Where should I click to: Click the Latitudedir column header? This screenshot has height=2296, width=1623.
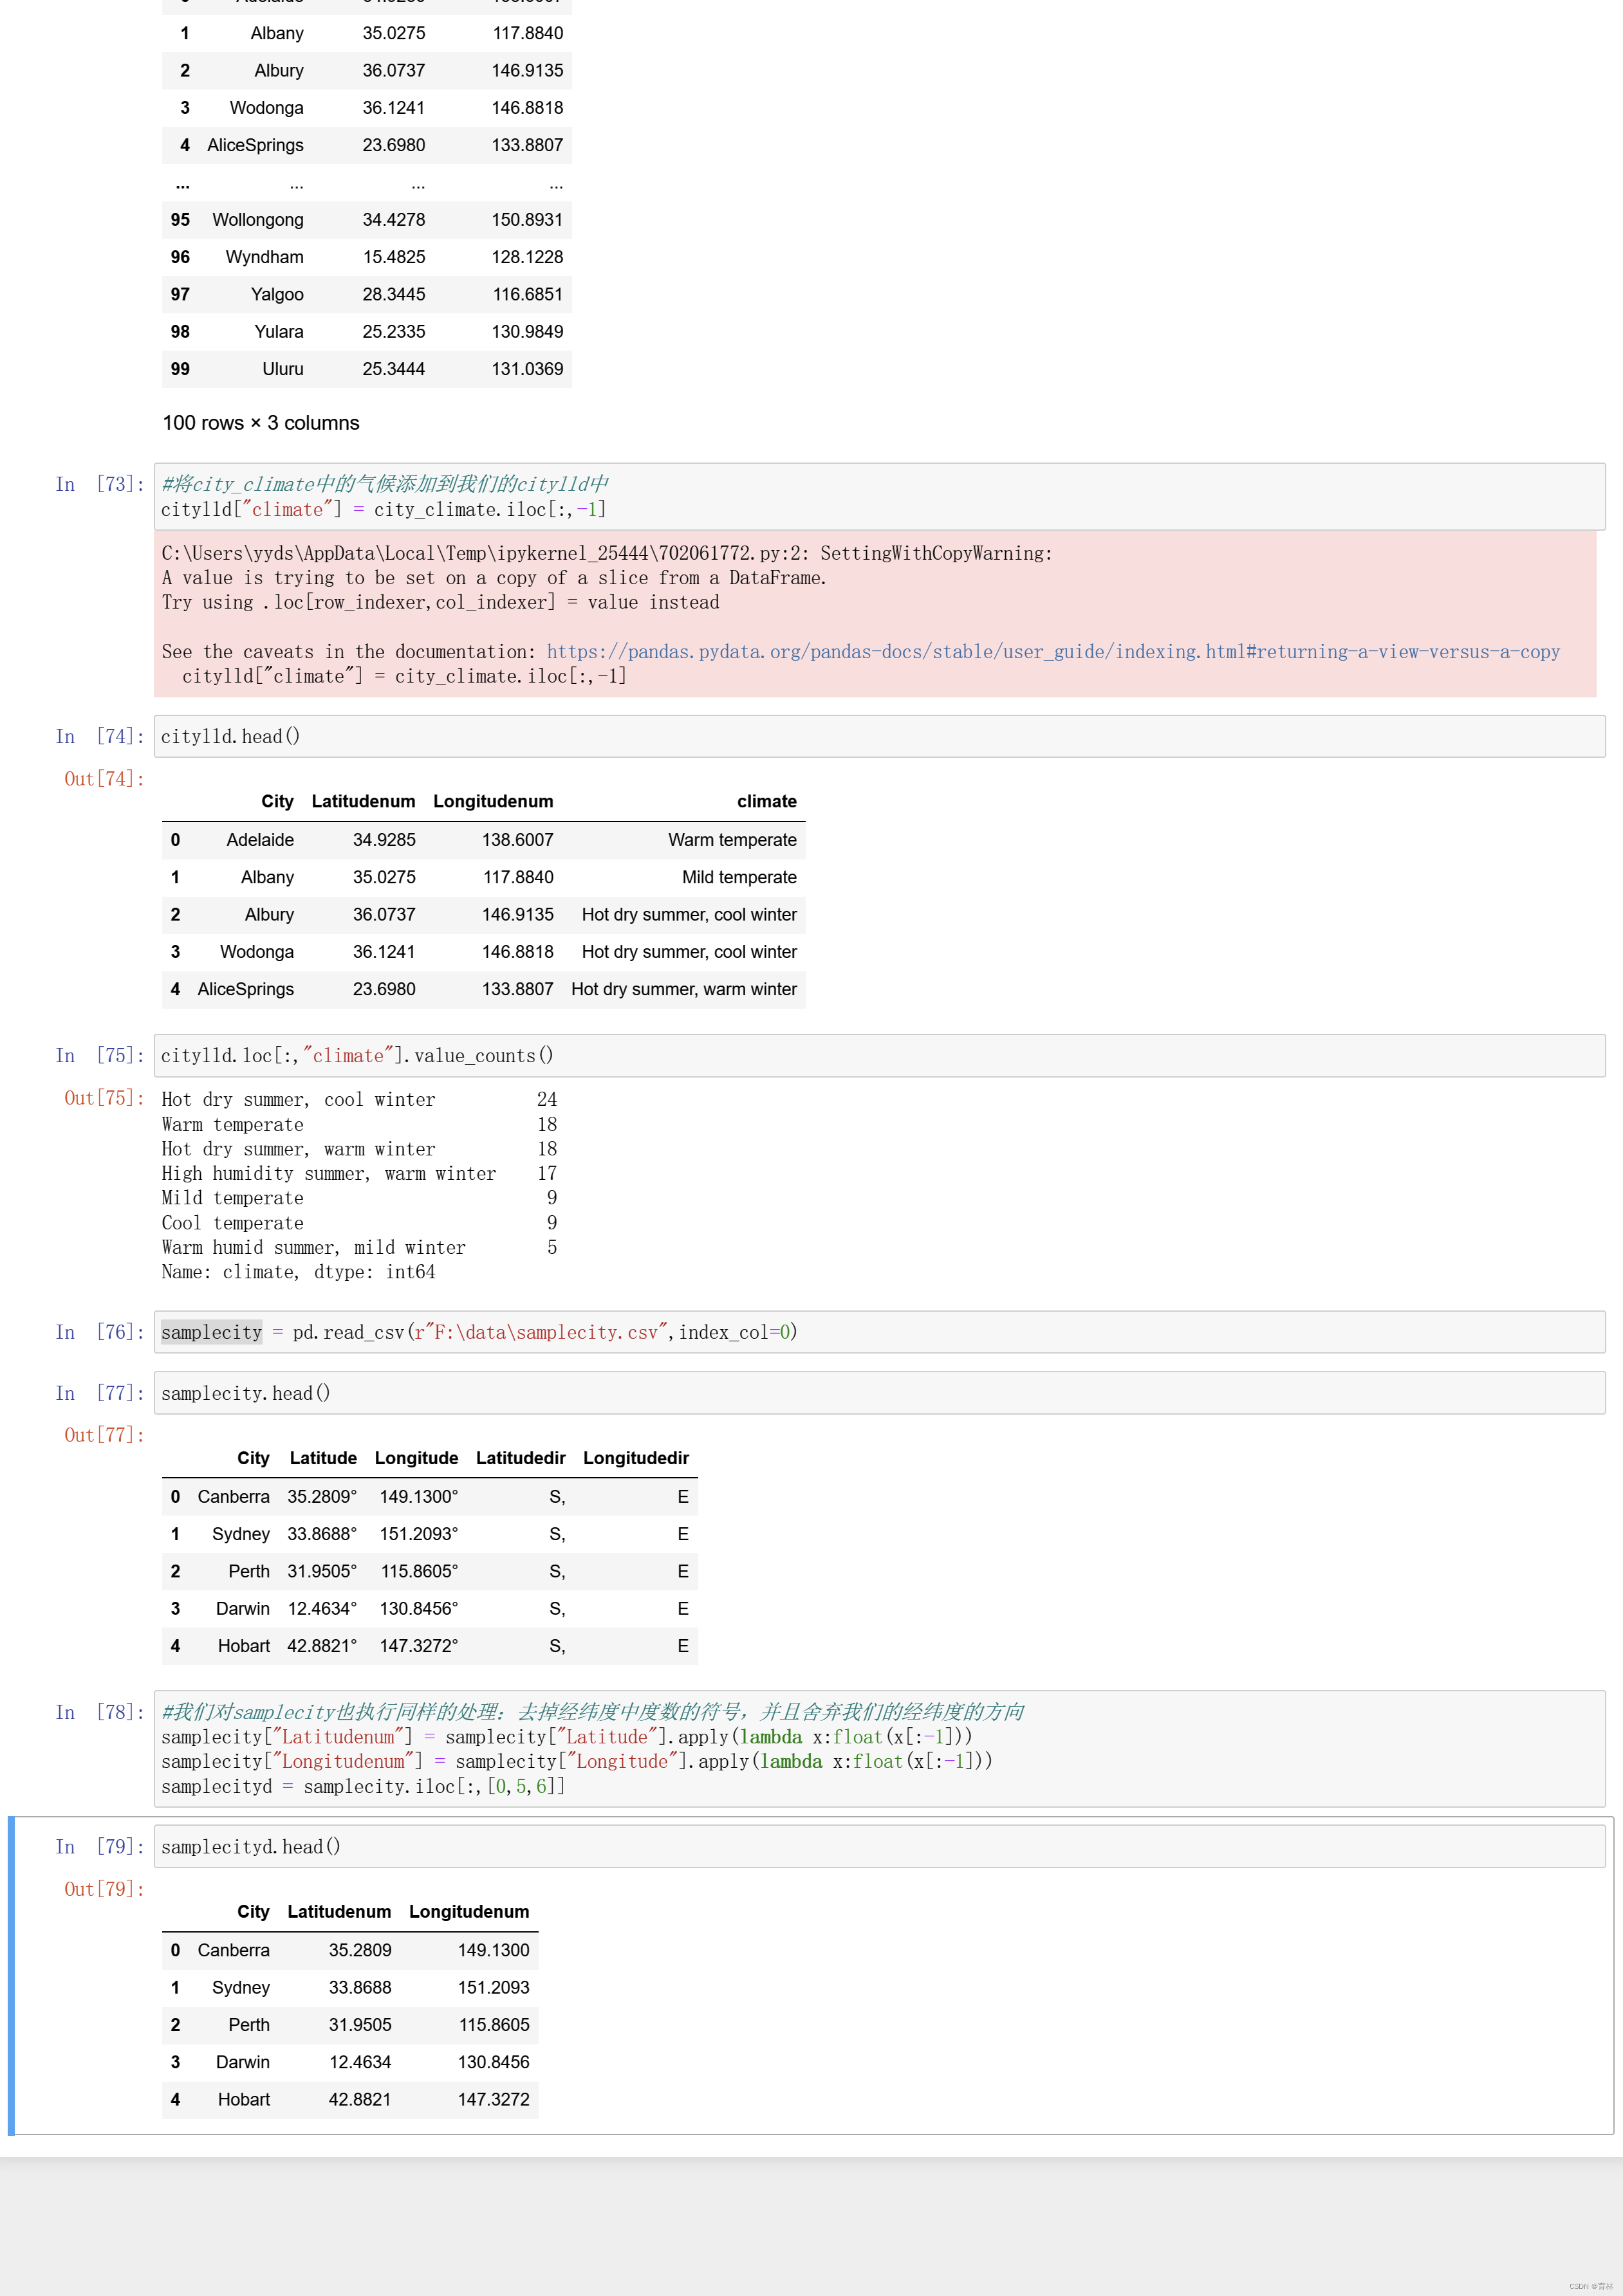click(521, 1458)
